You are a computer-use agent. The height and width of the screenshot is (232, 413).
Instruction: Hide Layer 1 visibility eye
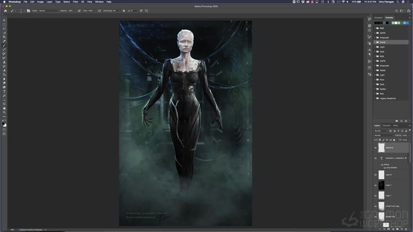click(376, 196)
